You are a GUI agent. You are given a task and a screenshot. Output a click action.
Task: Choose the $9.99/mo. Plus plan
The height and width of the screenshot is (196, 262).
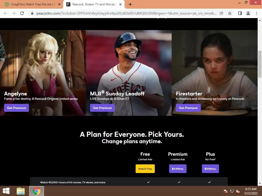pos(210,169)
